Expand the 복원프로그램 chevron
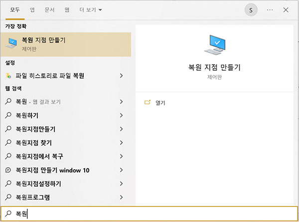Viewport: 299px width, 222px height. click(x=121, y=197)
